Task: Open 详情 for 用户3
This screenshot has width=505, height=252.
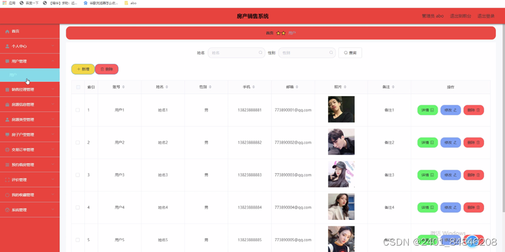Action: click(427, 175)
